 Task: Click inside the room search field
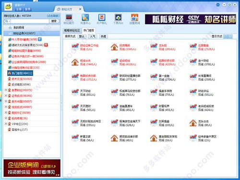coord(30,21)
